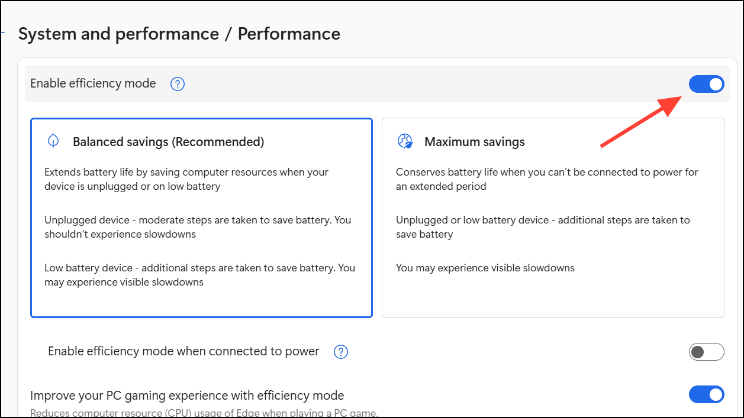Click the "Low battery device" paragraph
This screenshot has width=744, height=418.
point(199,275)
